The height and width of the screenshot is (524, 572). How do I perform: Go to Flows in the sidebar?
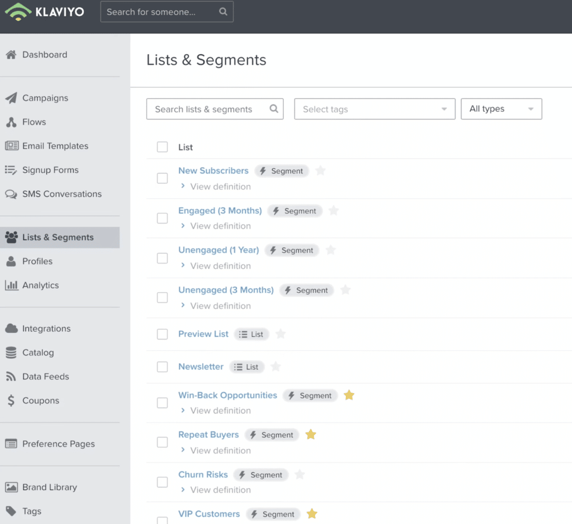[34, 122]
